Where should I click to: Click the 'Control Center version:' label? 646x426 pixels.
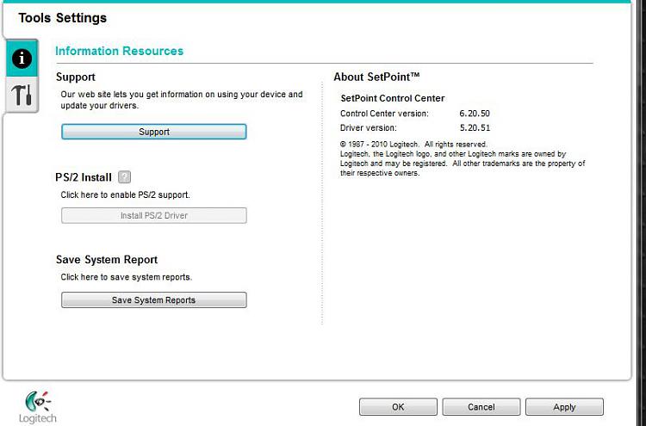[384, 114]
